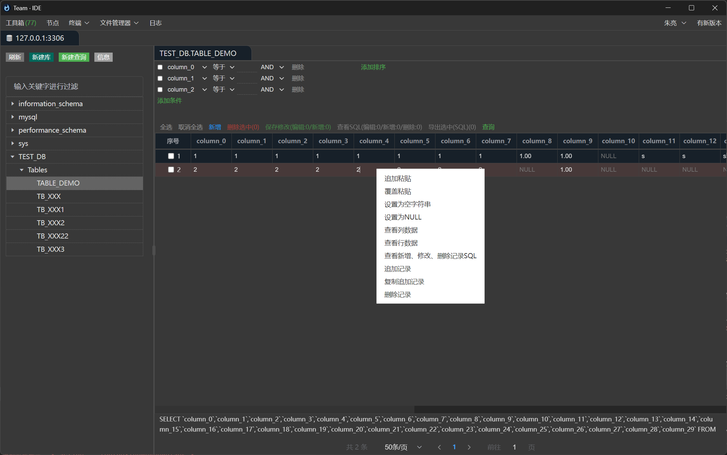Click the horizontal scrollbar below the results table

[570, 409]
